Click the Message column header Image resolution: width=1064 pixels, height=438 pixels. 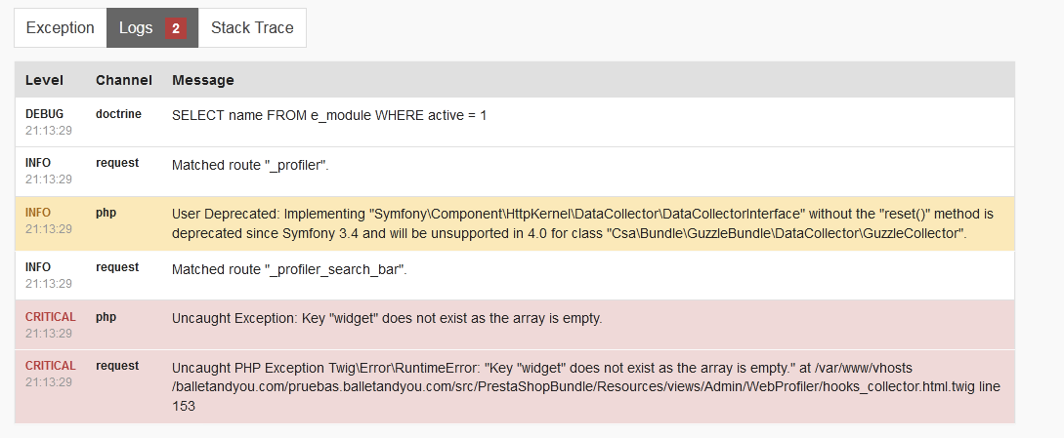[203, 80]
